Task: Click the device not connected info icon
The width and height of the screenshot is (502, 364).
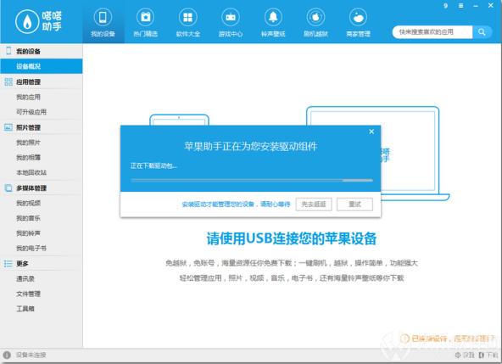Action: coord(7,355)
